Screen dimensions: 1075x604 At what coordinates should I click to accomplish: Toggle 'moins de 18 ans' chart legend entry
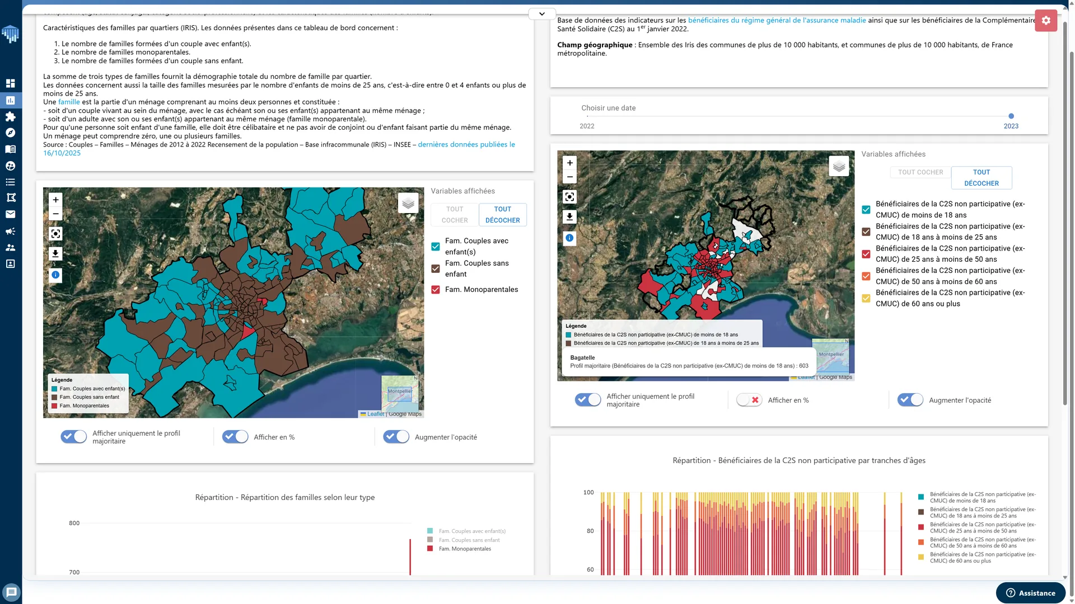click(x=977, y=498)
